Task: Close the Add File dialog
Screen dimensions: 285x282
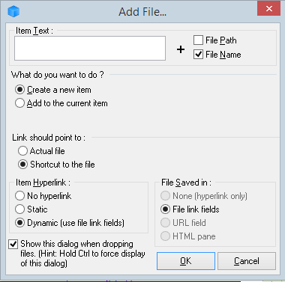Action: pyautogui.click(x=268, y=9)
